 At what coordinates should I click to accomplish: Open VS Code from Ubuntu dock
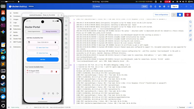click(3, 90)
